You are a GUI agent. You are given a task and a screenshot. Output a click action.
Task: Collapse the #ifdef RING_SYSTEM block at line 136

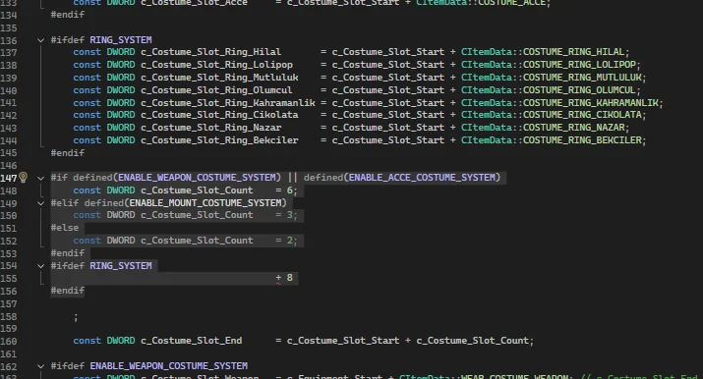click(x=40, y=40)
